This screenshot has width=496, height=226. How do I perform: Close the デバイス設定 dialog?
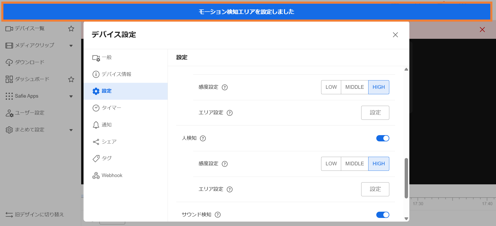coord(395,35)
